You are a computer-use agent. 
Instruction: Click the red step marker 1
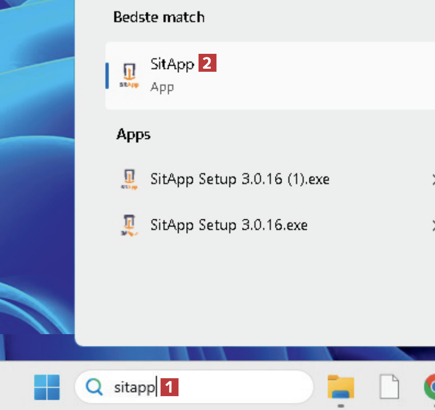click(x=170, y=387)
